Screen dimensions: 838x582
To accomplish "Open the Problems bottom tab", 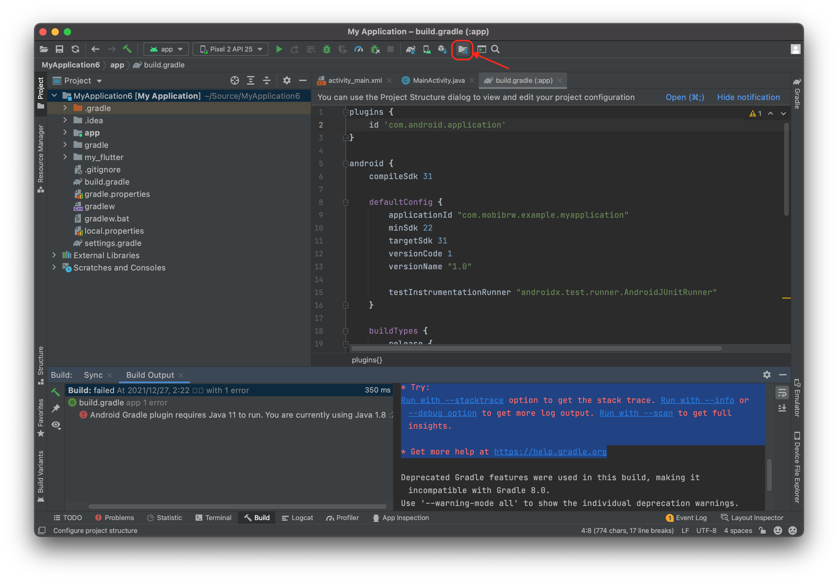I will [114, 518].
